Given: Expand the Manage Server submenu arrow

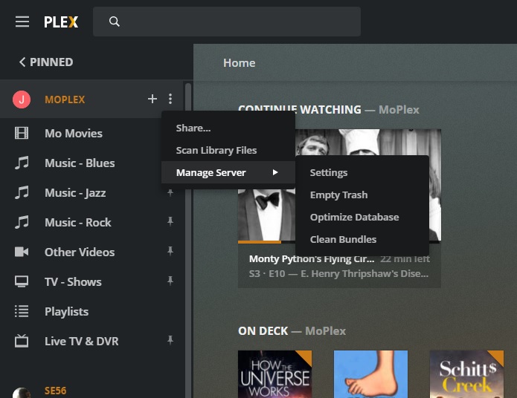Looking at the screenshot, I should coord(275,172).
